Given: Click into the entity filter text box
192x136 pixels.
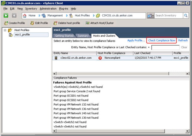Looking at the screenshot, I should (165, 47).
